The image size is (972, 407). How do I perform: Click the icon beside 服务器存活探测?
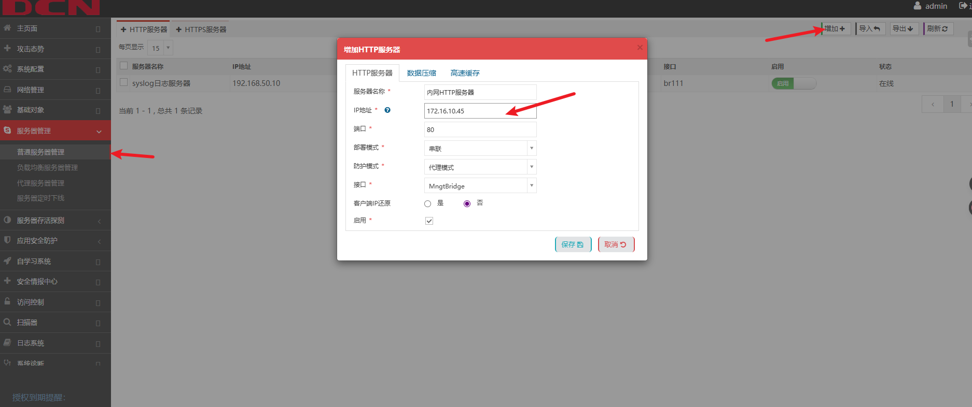point(7,220)
